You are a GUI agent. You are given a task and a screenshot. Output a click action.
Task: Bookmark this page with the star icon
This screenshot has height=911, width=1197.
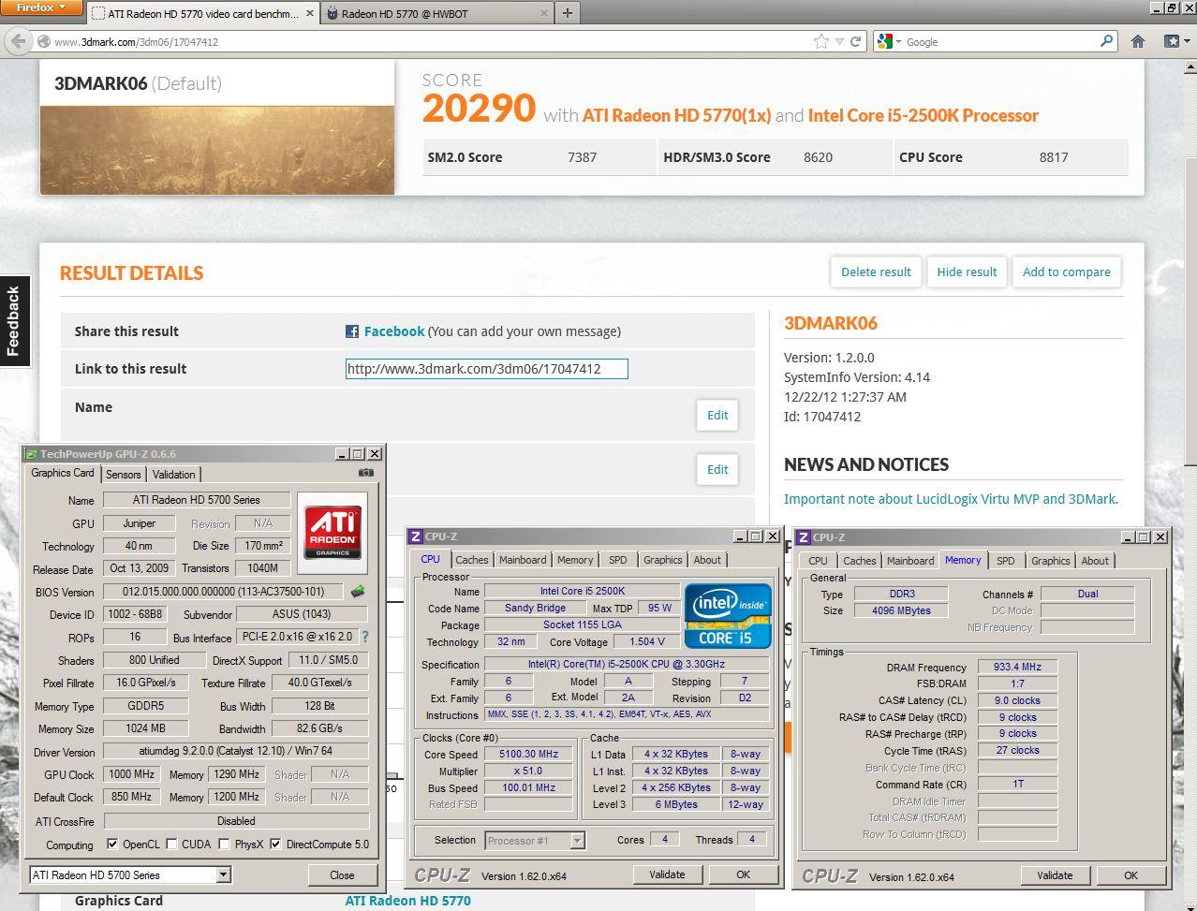click(x=821, y=41)
